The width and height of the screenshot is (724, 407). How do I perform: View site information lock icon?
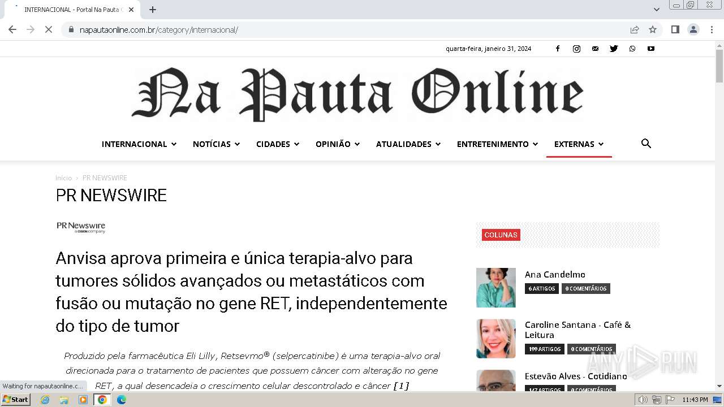[x=71, y=29]
